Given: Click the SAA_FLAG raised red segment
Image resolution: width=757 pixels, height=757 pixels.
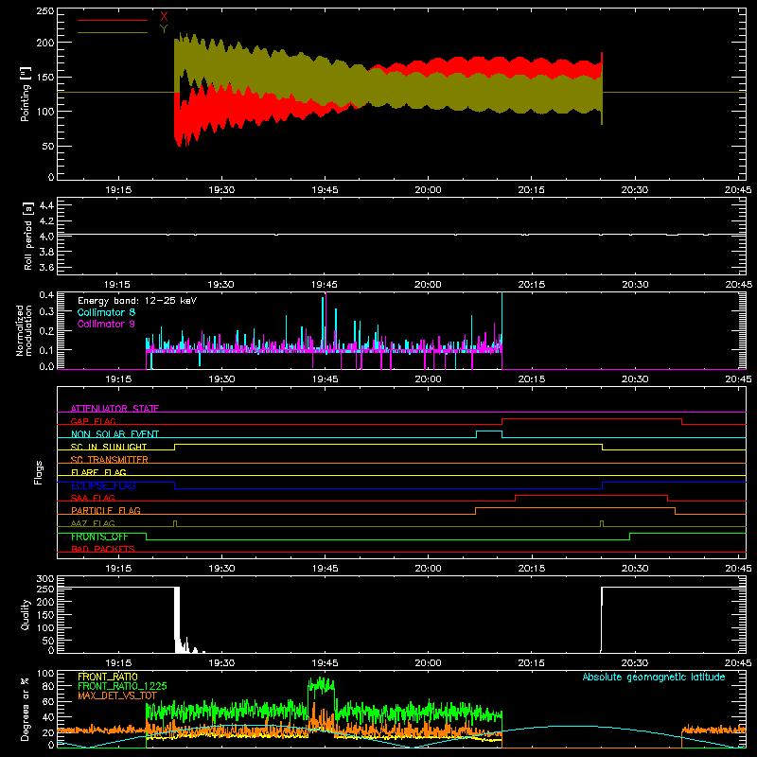Looking at the screenshot, I should [591, 495].
